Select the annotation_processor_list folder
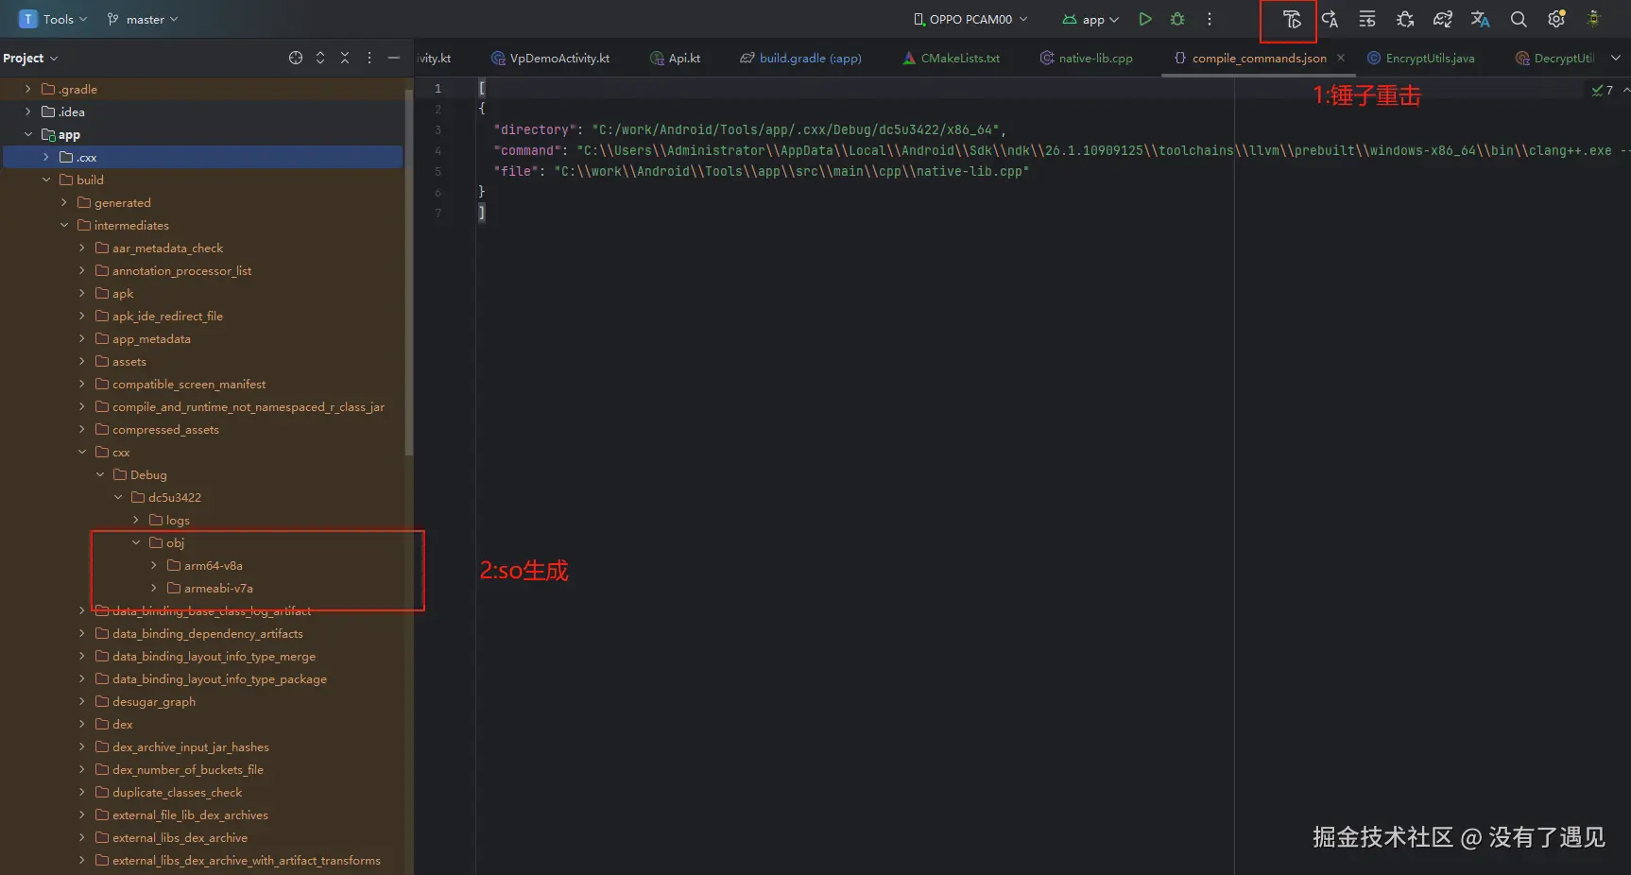The height and width of the screenshot is (875, 1631). point(181,270)
